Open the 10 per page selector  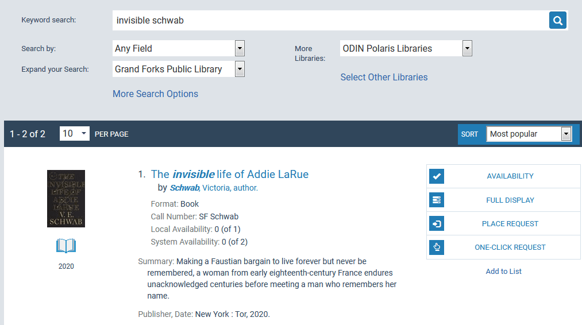pyautogui.click(x=75, y=134)
